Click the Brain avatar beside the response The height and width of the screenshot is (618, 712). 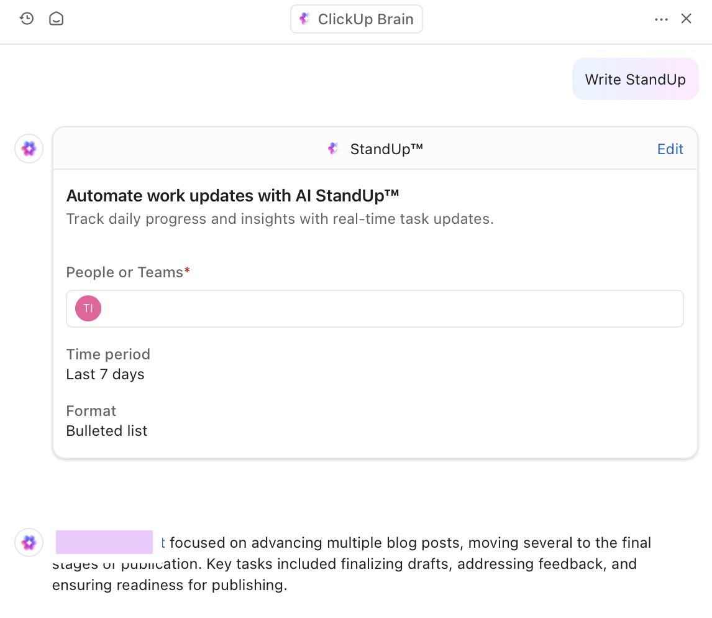[x=29, y=543]
